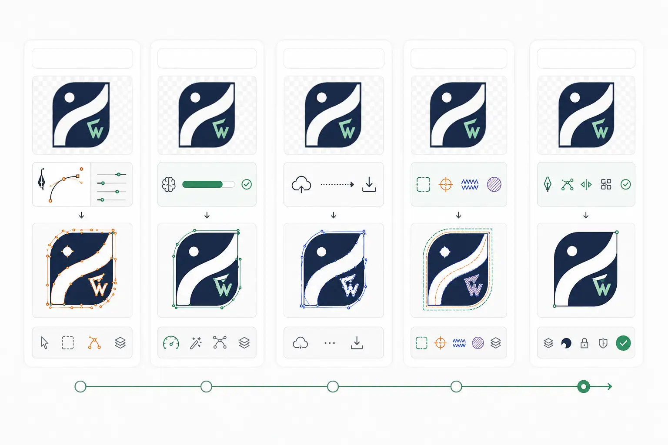This screenshot has height=445, width=668.
Task: Click the padlock icon in fifth card toolbar
Action: 584,343
